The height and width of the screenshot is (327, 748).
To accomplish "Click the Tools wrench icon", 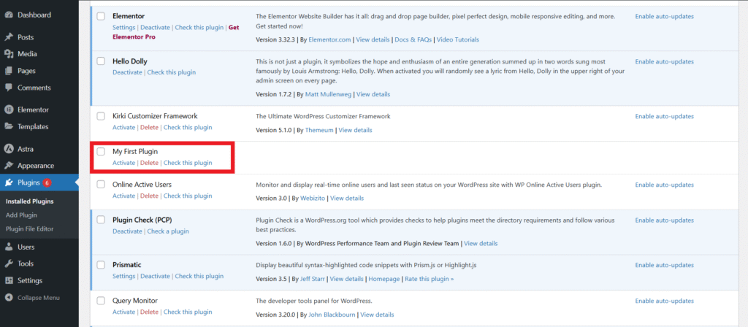I will coord(9,263).
